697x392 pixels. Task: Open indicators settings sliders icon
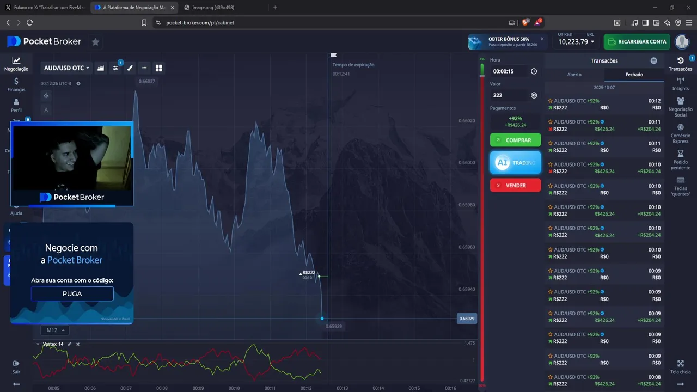click(x=115, y=68)
